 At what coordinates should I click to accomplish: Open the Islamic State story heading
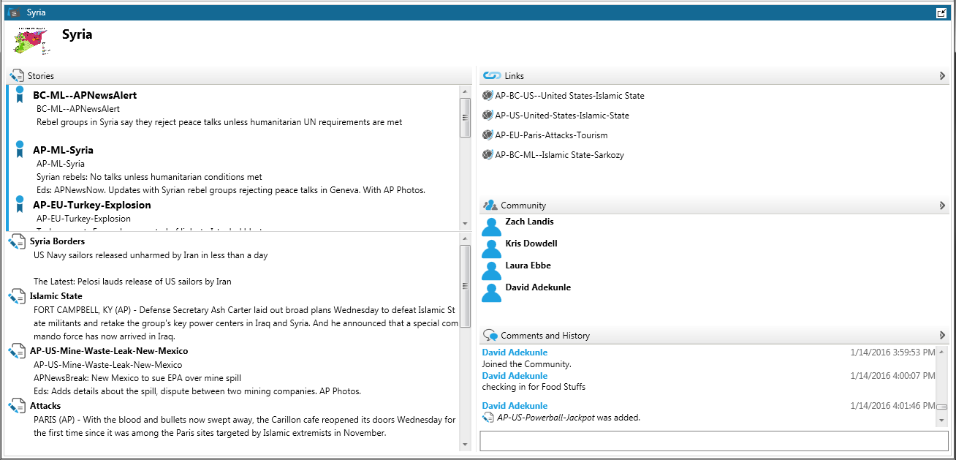point(56,296)
